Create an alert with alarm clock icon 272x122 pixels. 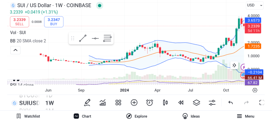point(150,103)
